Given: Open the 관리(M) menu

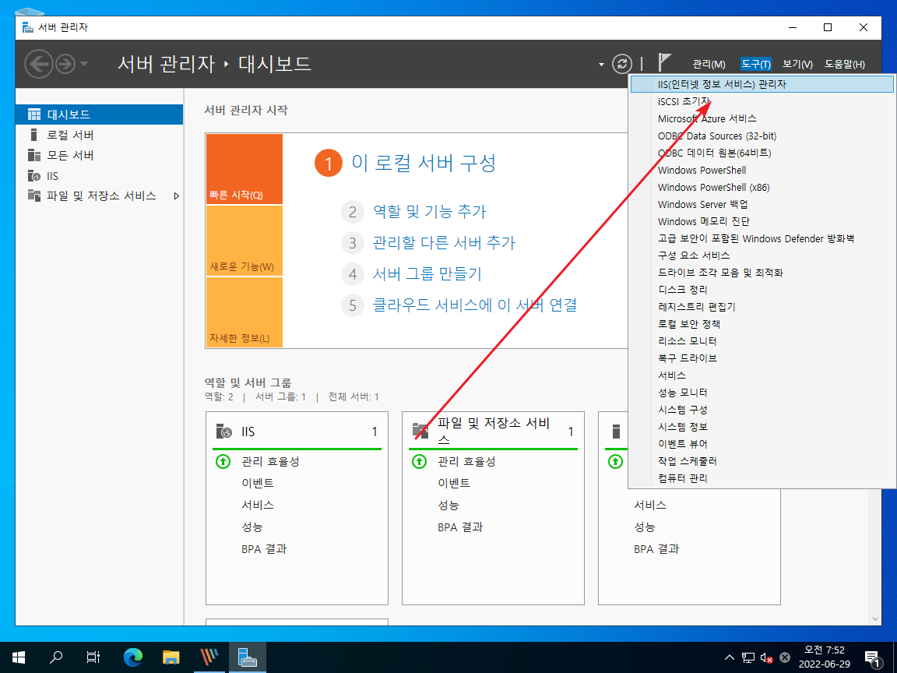Looking at the screenshot, I should [x=709, y=64].
